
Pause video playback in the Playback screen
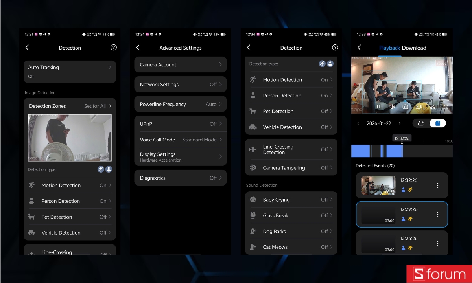[x=378, y=107]
